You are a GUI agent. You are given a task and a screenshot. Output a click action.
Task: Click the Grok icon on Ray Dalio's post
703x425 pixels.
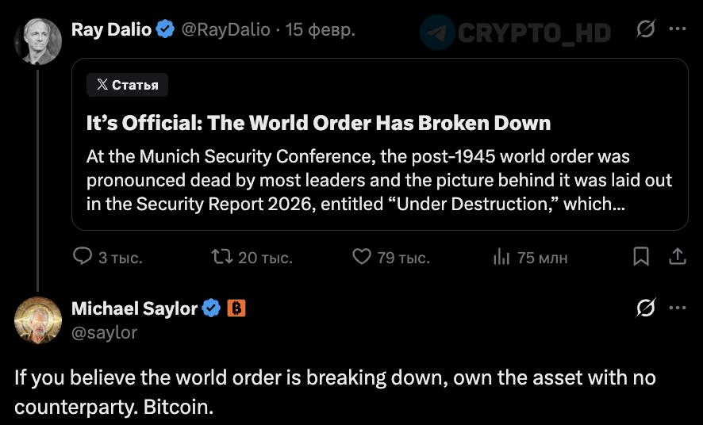click(x=646, y=30)
